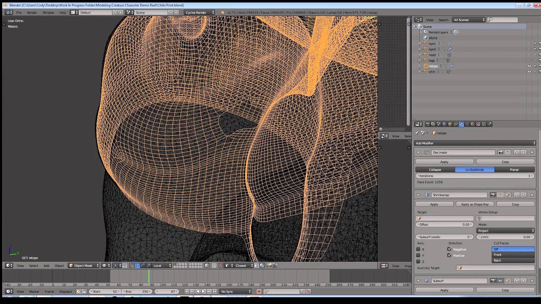Image resolution: width=541 pixels, height=304 pixels.
Task: Click the OpenGL render image icon
Action: [x=269, y=266]
